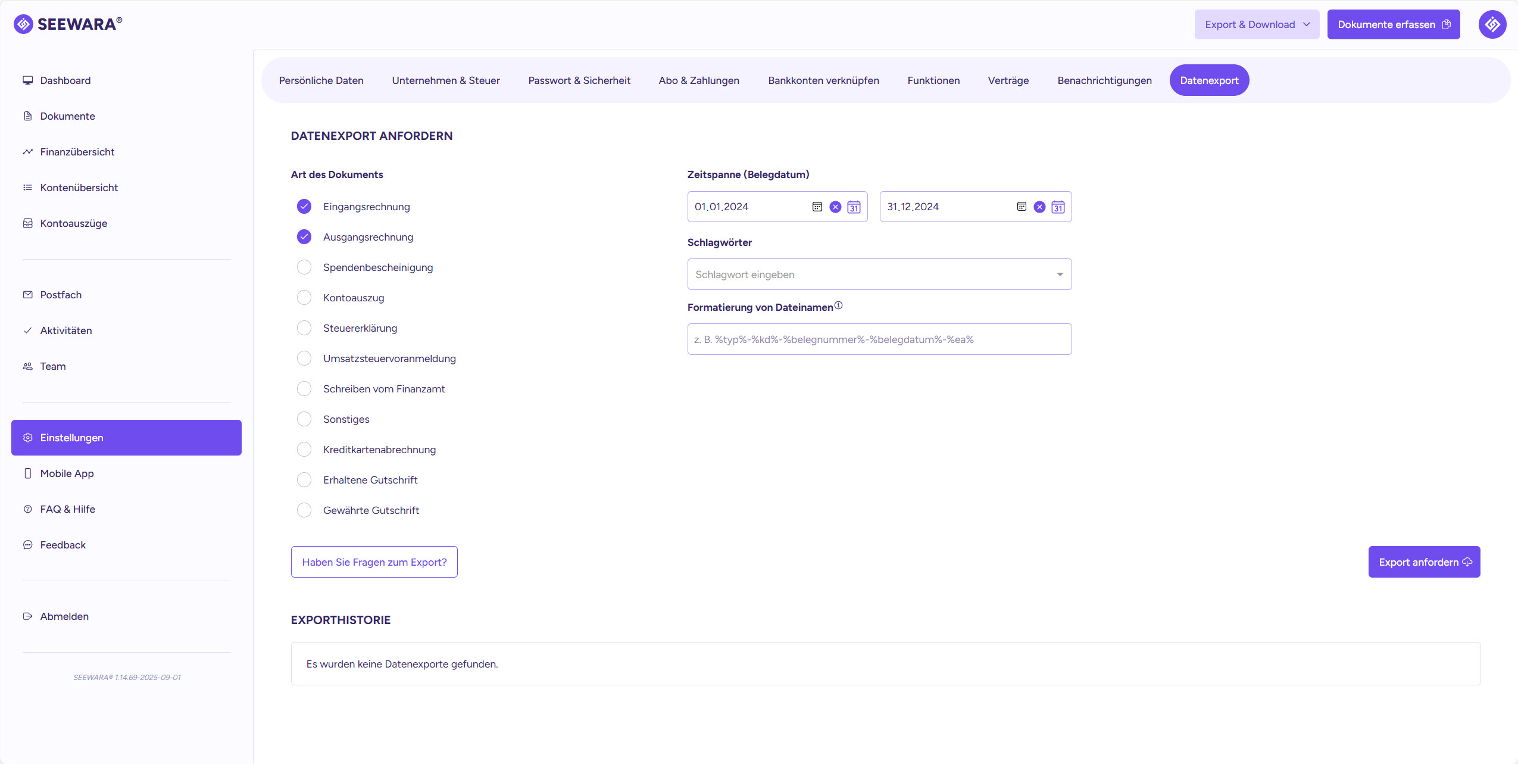Open the calendar picker for the start date
Image resolution: width=1518 pixels, height=764 pixels.
[x=854, y=207]
